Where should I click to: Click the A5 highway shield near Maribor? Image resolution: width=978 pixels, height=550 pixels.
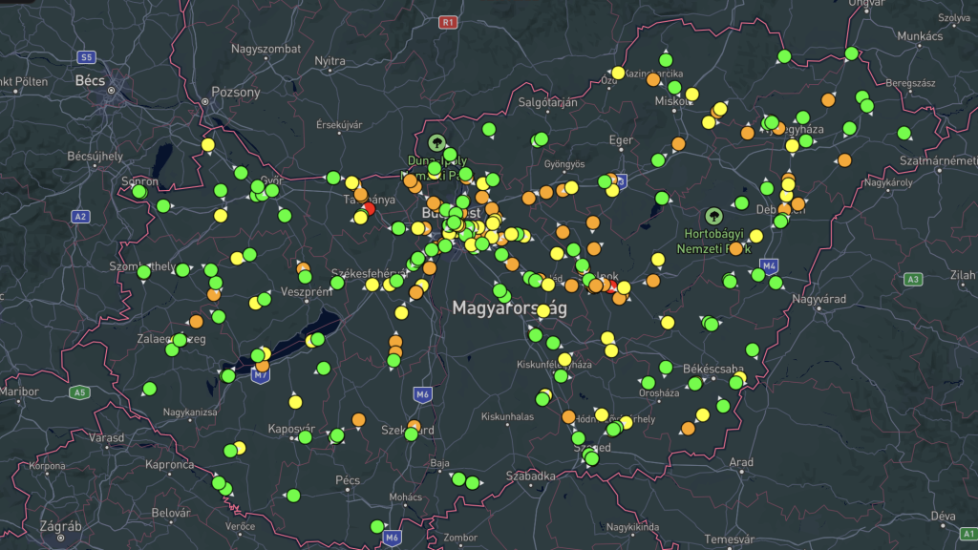[80, 392]
